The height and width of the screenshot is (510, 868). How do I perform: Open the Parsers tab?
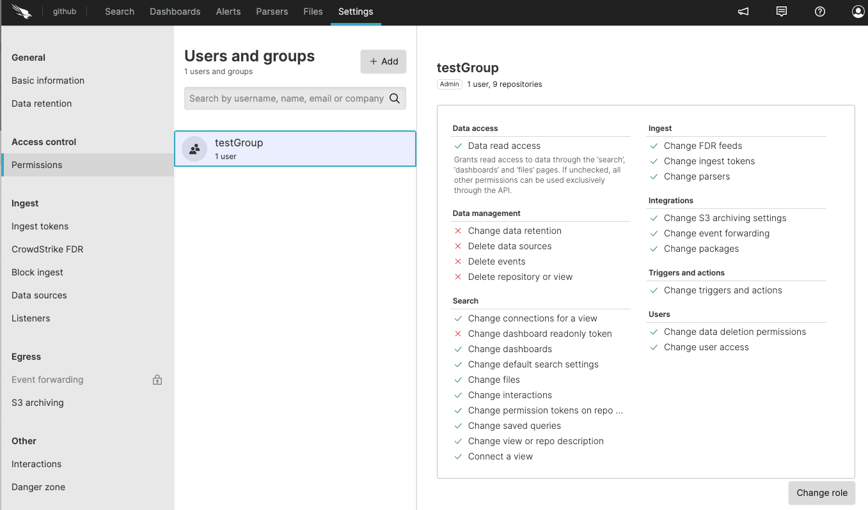click(x=272, y=11)
